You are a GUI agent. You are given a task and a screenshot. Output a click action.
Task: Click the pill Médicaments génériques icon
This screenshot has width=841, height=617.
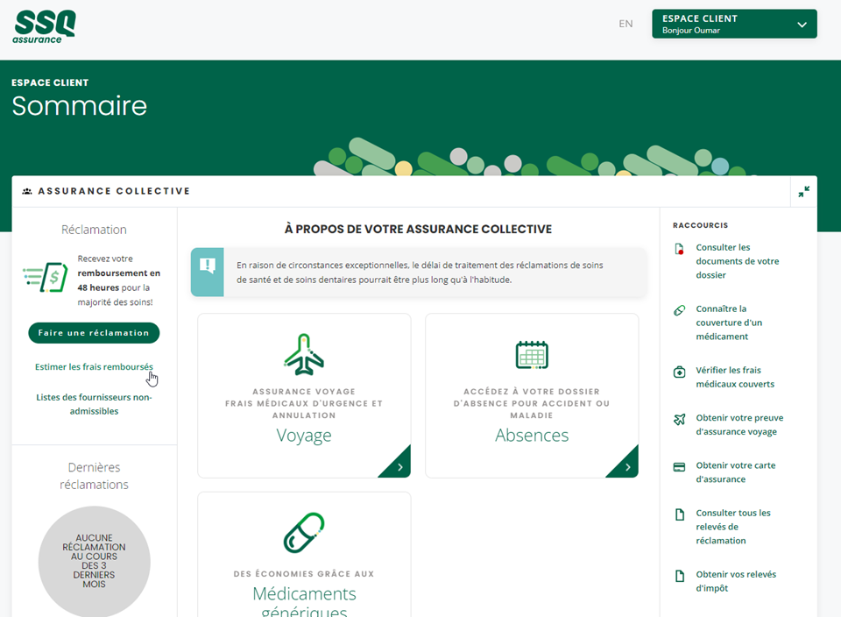(x=304, y=532)
